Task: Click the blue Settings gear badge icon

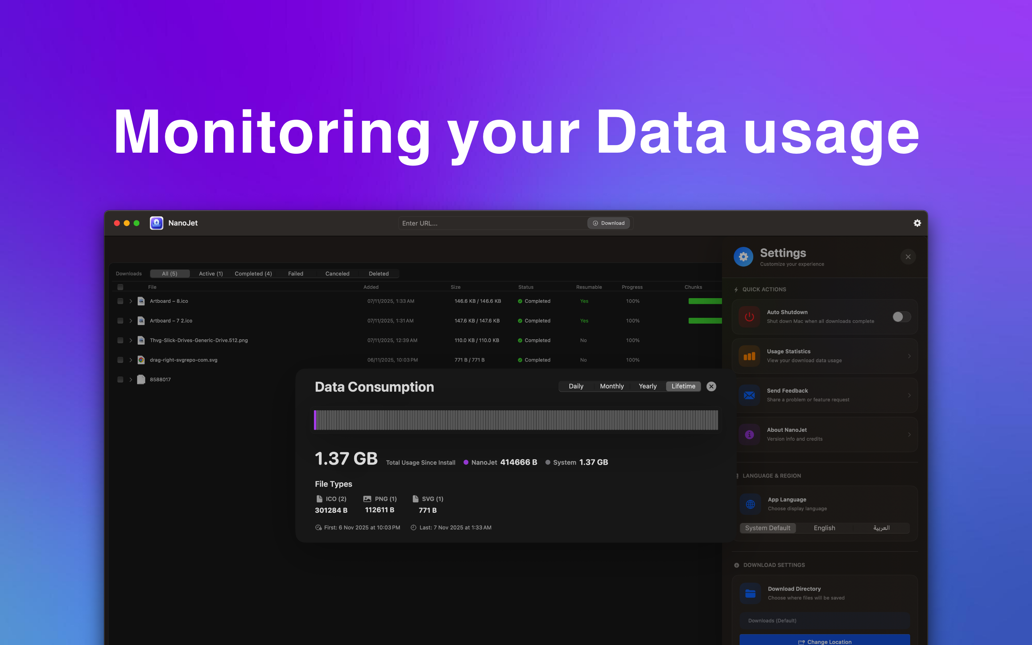Action: (x=743, y=257)
